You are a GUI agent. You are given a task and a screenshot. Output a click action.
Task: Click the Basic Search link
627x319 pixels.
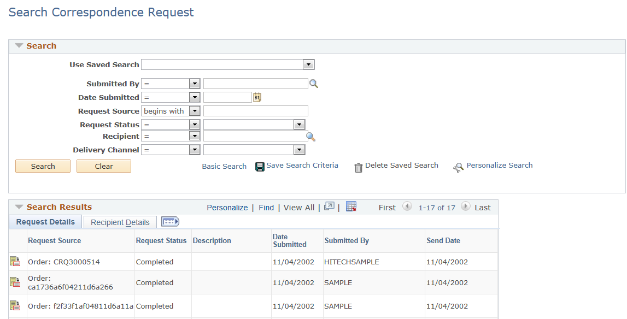pyautogui.click(x=224, y=166)
